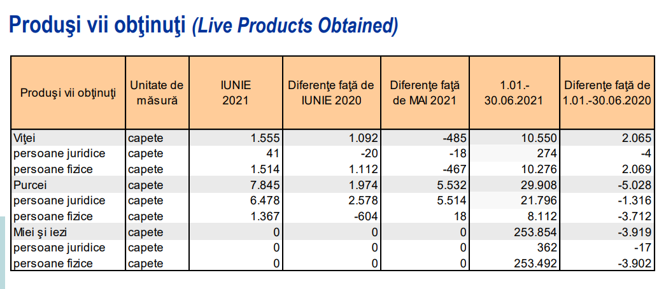Select the 'Viţei' row label
This screenshot has height=289, width=666.
click(x=24, y=137)
